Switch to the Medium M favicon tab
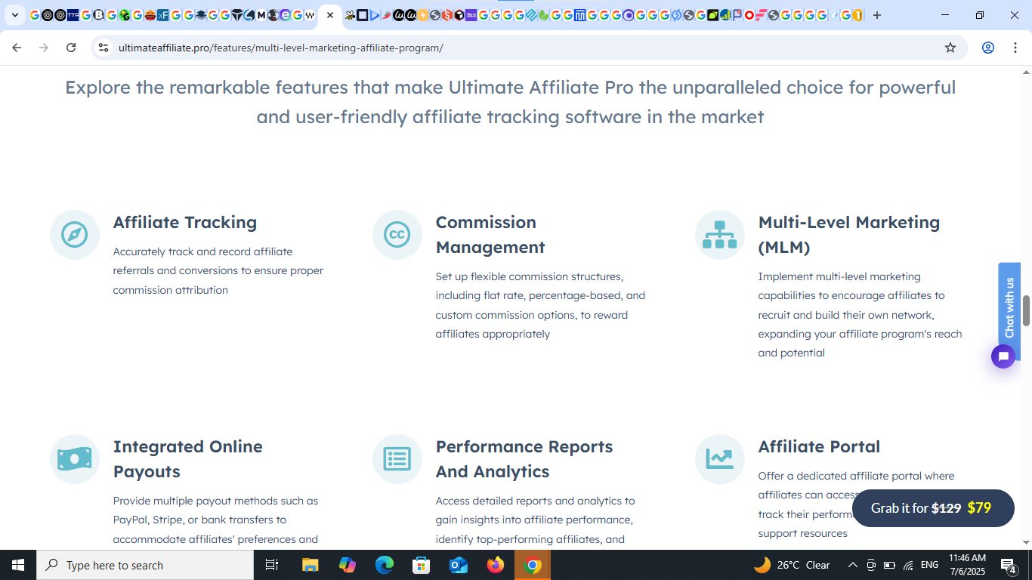1032x580 pixels. click(x=261, y=15)
